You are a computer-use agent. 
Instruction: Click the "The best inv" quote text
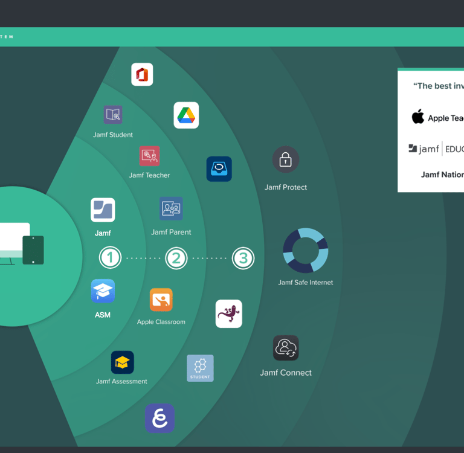click(x=439, y=86)
